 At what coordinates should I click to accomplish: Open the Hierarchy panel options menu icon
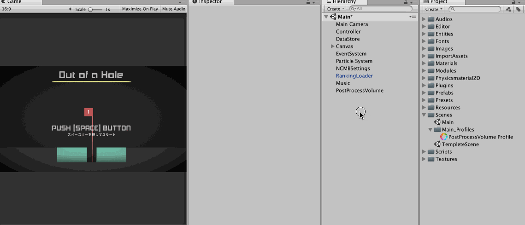click(413, 3)
